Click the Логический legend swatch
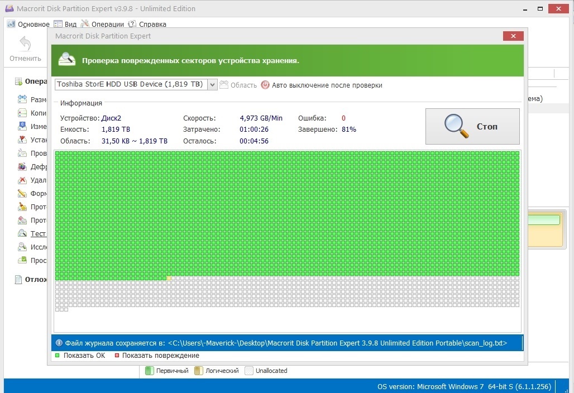Viewport: 574px width, 393px height. tap(199, 371)
